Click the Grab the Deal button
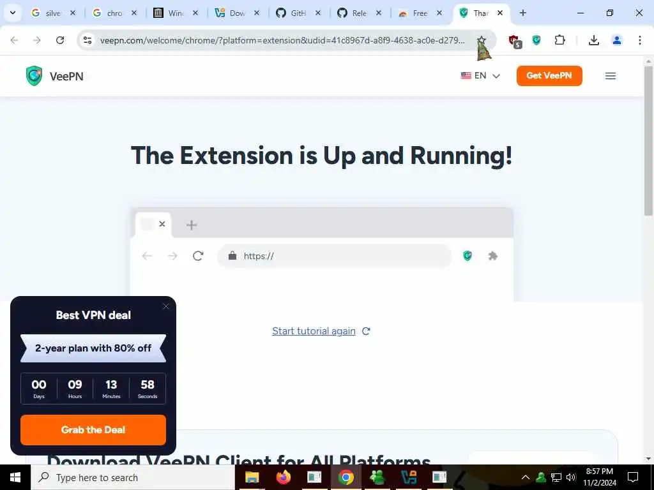Image resolution: width=654 pixels, height=490 pixels. pyautogui.click(x=93, y=429)
